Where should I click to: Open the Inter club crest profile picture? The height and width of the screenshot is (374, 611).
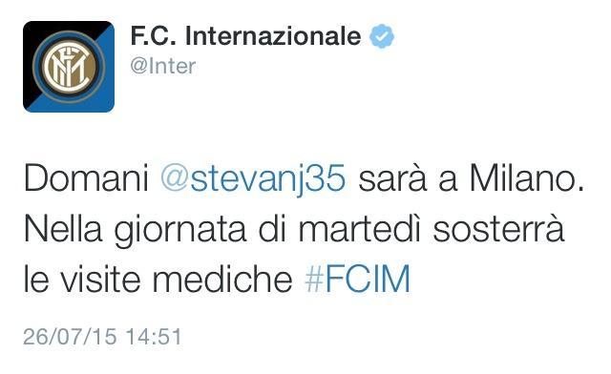pyautogui.click(x=69, y=67)
